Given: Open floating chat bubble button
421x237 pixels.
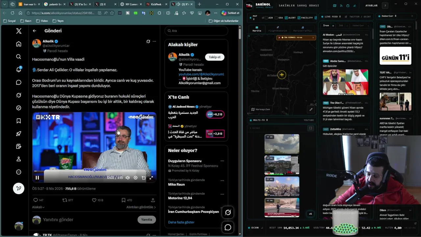Looking at the screenshot, I should (228, 227).
